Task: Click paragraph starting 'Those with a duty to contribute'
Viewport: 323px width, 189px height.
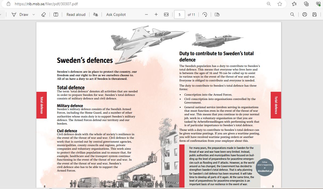Action: (x=219, y=135)
